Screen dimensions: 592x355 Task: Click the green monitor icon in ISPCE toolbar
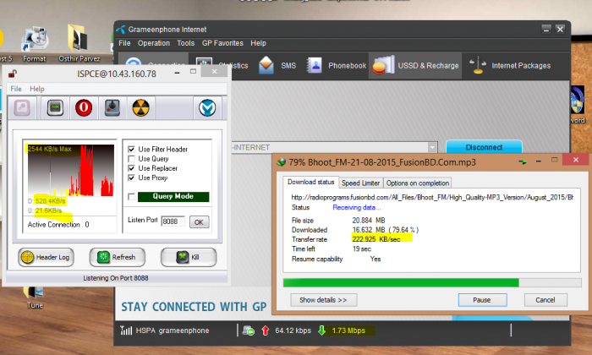click(x=55, y=108)
